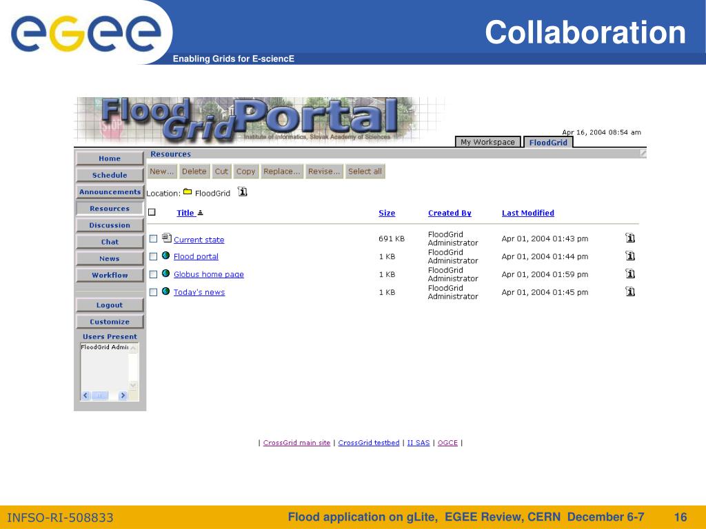Click Users Present list scroll-up arrow

coord(133,349)
